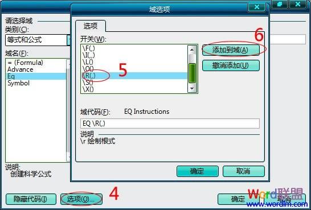Open the 类别 等式和公式 dropdown
Viewport: 311px width, 210px height.
(68, 40)
